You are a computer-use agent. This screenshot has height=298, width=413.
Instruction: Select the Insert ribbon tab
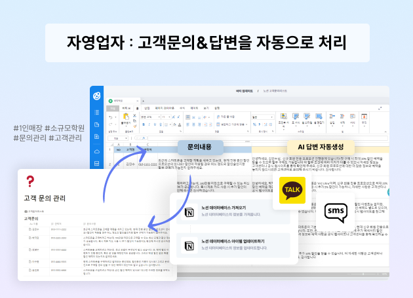tap(147, 108)
